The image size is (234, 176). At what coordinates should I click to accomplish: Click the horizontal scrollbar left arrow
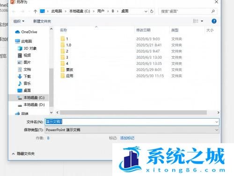(x=58, y=112)
